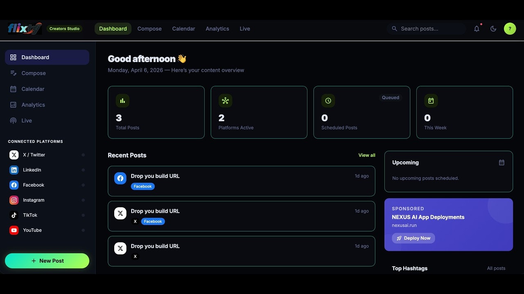
Task: Click the This Week stat label
Action: (x=435, y=128)
